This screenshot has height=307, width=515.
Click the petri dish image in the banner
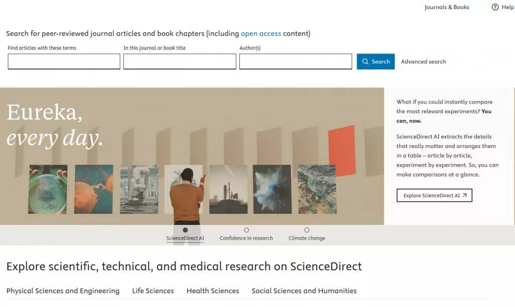point(48,189)
